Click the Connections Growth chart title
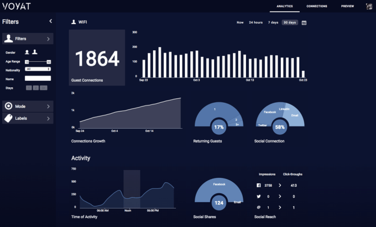 click(x=88, y=141)
